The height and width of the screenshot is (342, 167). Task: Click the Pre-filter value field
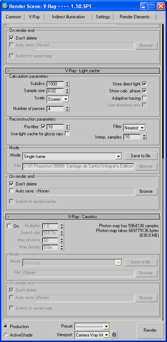pos(55,126)
